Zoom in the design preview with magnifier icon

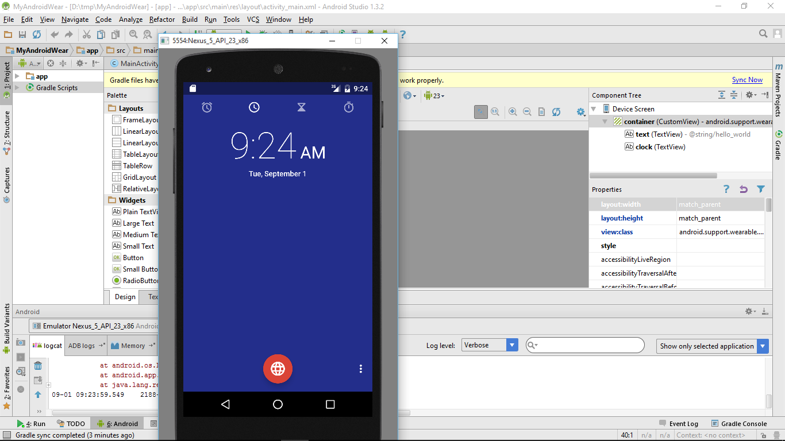click(x=512, y=112)
